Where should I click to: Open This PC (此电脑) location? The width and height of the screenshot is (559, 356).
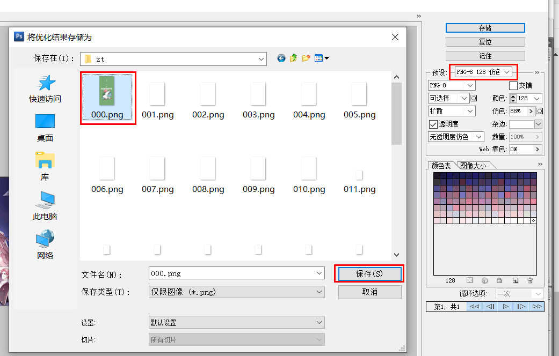45,206
